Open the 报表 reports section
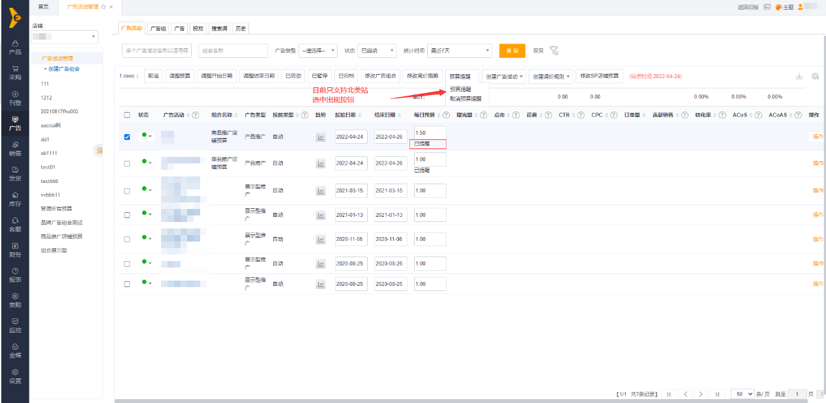This screenshot has width=826, height=403. point(14,275)
